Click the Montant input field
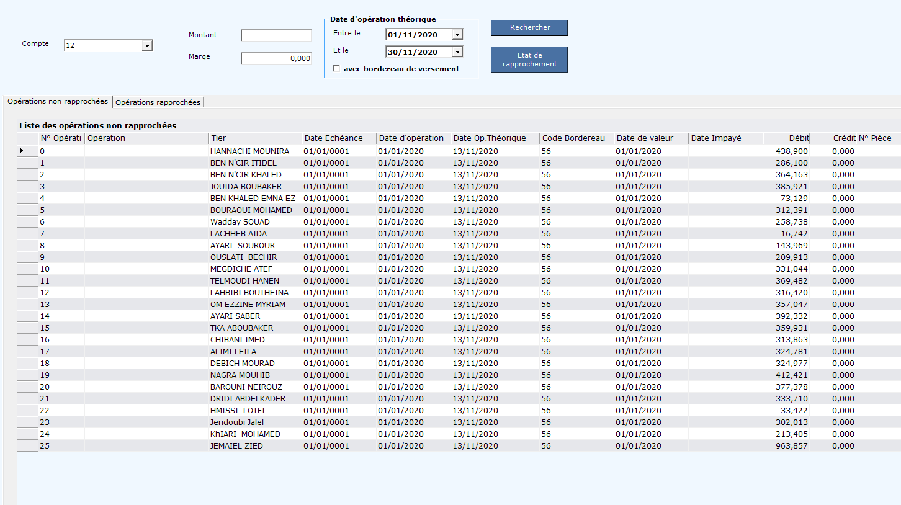Viewport: 901px width, 505px height. click(x=276, y=35)
